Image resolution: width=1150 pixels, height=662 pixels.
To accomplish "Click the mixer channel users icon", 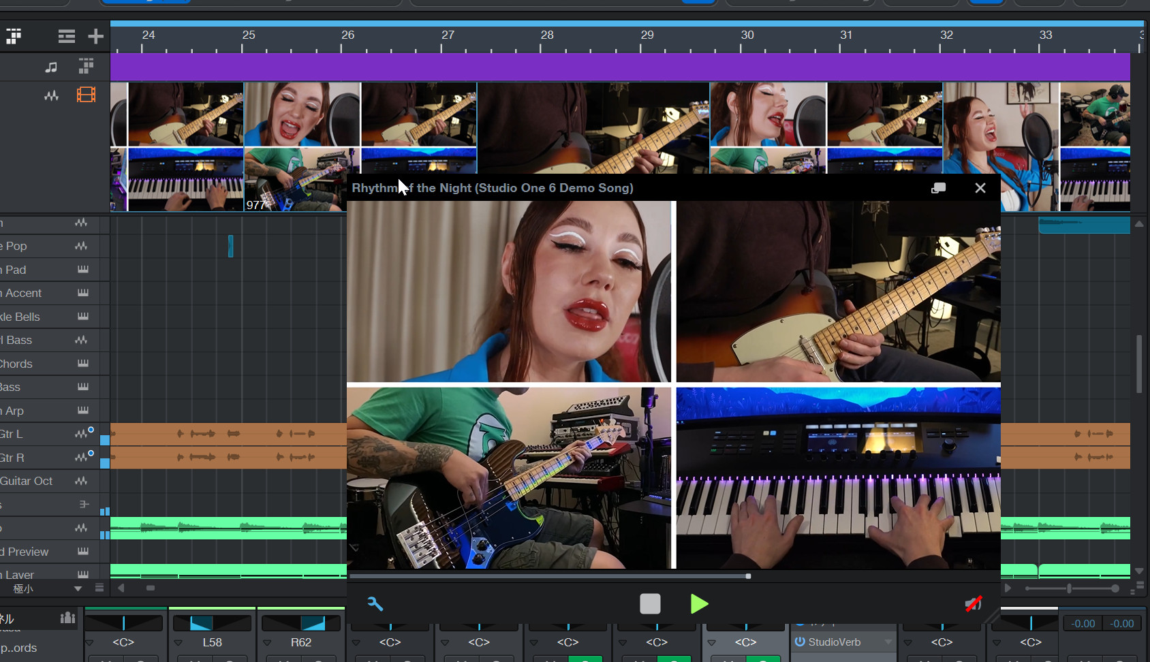I will (x=67, y=618).
